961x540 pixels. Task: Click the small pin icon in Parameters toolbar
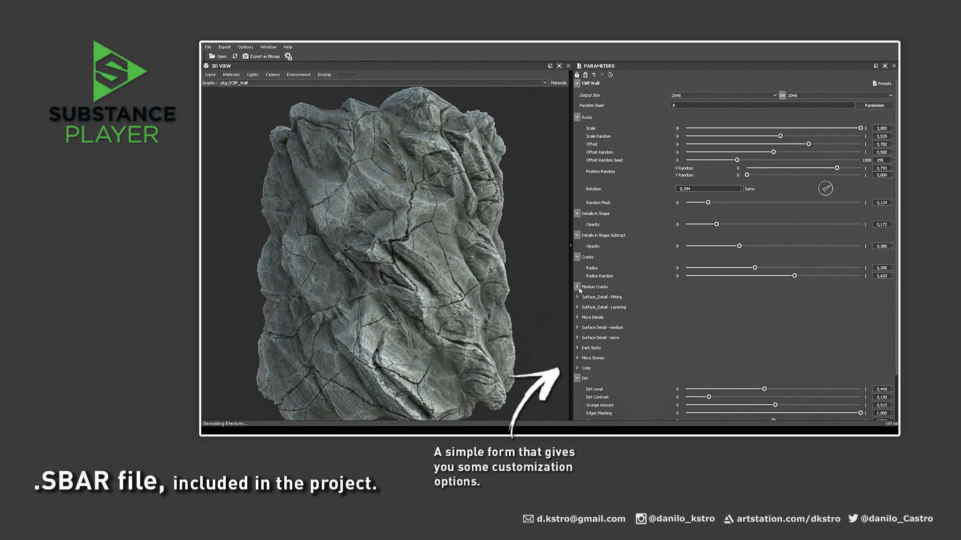602,75
